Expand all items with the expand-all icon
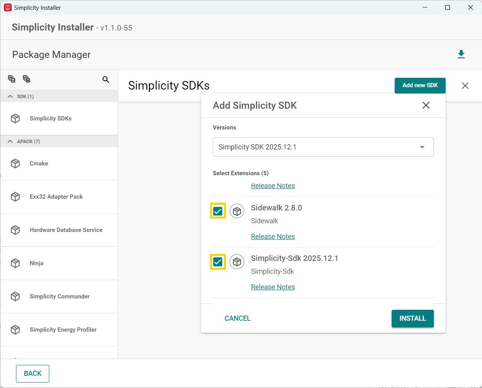482x388 pixels. point(26,79)
